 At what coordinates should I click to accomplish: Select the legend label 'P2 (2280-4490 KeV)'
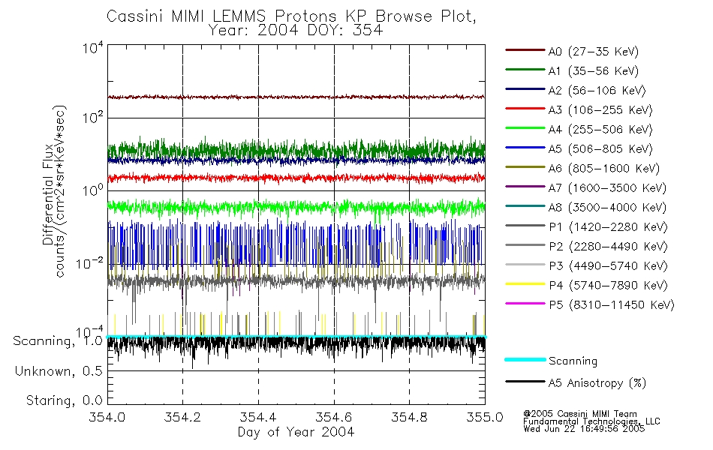coord(608,247)
